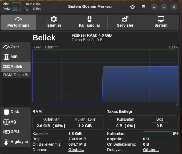Open the Performans tab
182x154 pixels.
tap(18, 22)
